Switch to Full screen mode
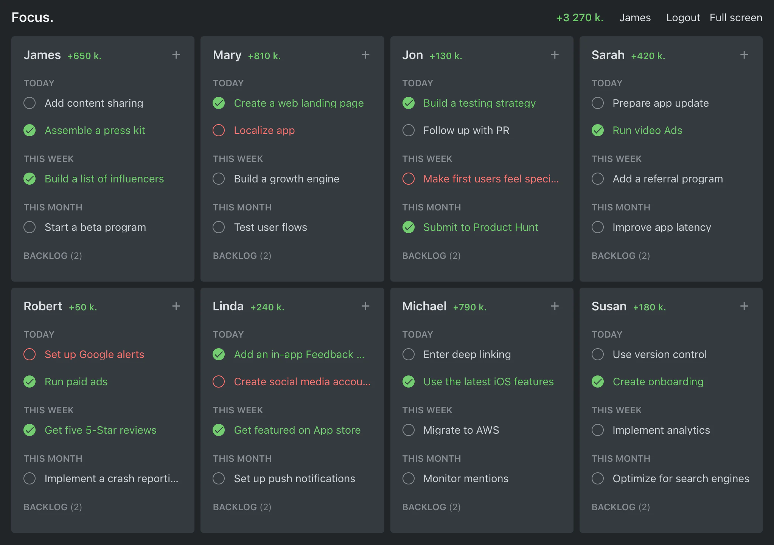 [x=735, y=18]
